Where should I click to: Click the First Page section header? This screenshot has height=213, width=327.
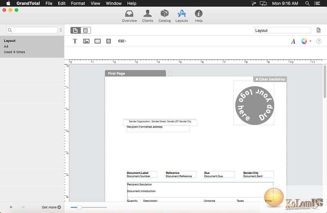135,73
